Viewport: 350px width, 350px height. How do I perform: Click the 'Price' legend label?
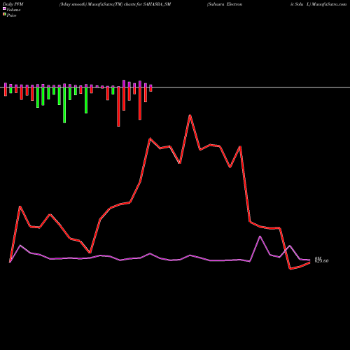pyautogui.click(x=11, y=15)
